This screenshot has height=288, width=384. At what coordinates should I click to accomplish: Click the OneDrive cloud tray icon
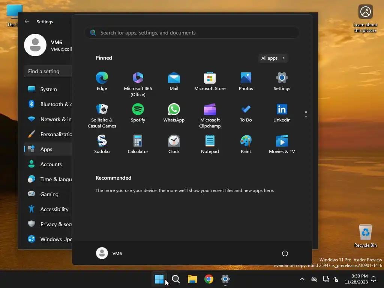[314, 279]
